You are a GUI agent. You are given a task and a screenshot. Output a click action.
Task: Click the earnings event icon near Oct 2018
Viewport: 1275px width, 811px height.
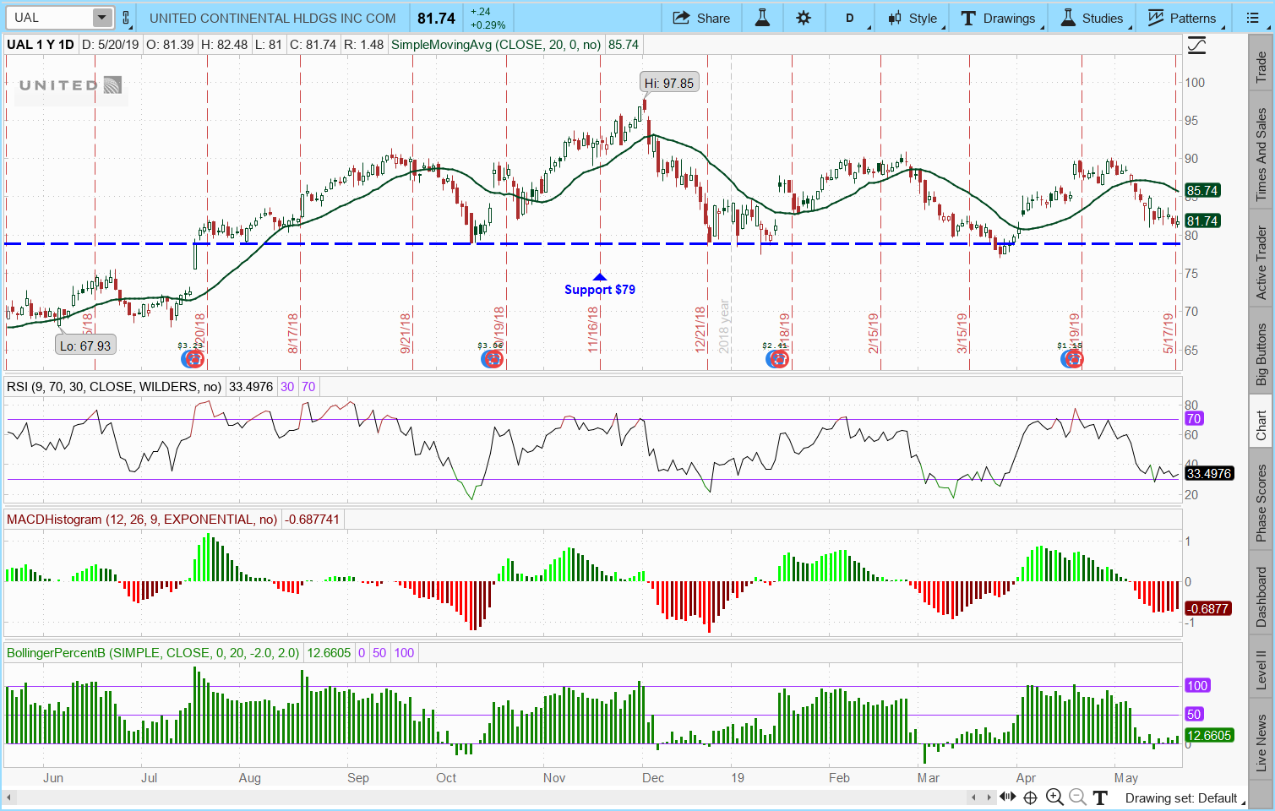[491, 359]
